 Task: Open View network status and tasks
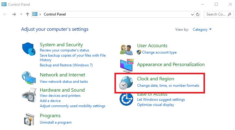[x=64, y=82]
